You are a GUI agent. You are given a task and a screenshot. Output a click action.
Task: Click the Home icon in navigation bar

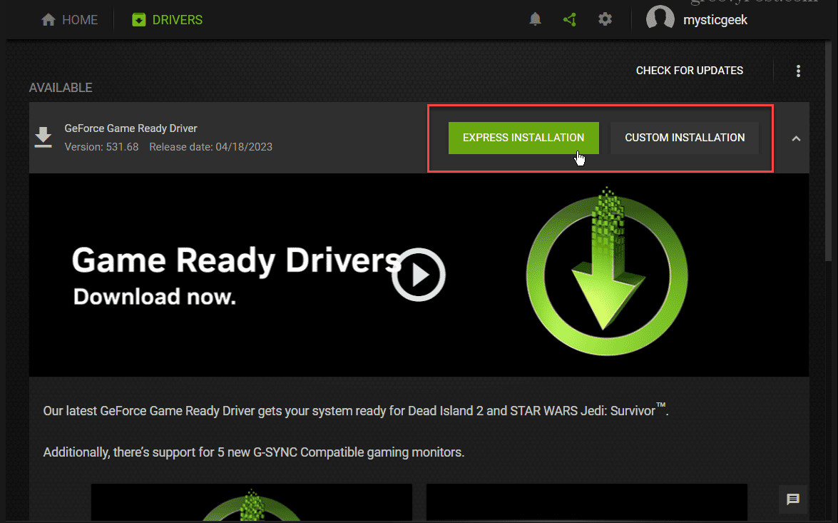click(48, 19)
